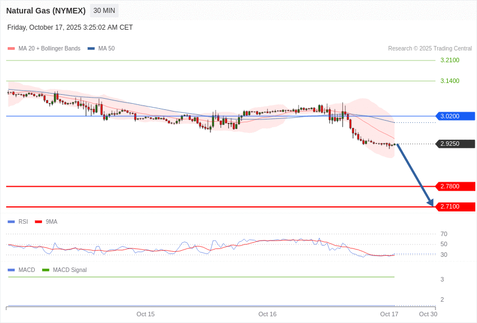Click the blue 3.0200 pivot price tag
Screen dimensions: 477x323
[456, 116]
